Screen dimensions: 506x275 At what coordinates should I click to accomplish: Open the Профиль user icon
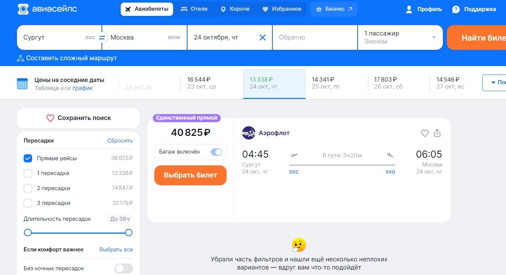click(x=409, y=9)
